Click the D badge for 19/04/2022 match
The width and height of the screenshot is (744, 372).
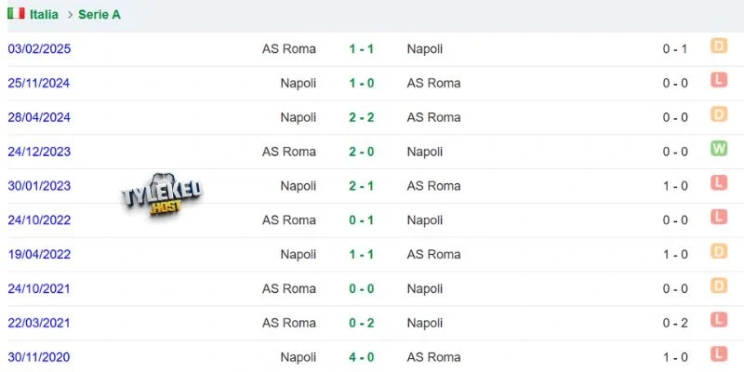718,251
